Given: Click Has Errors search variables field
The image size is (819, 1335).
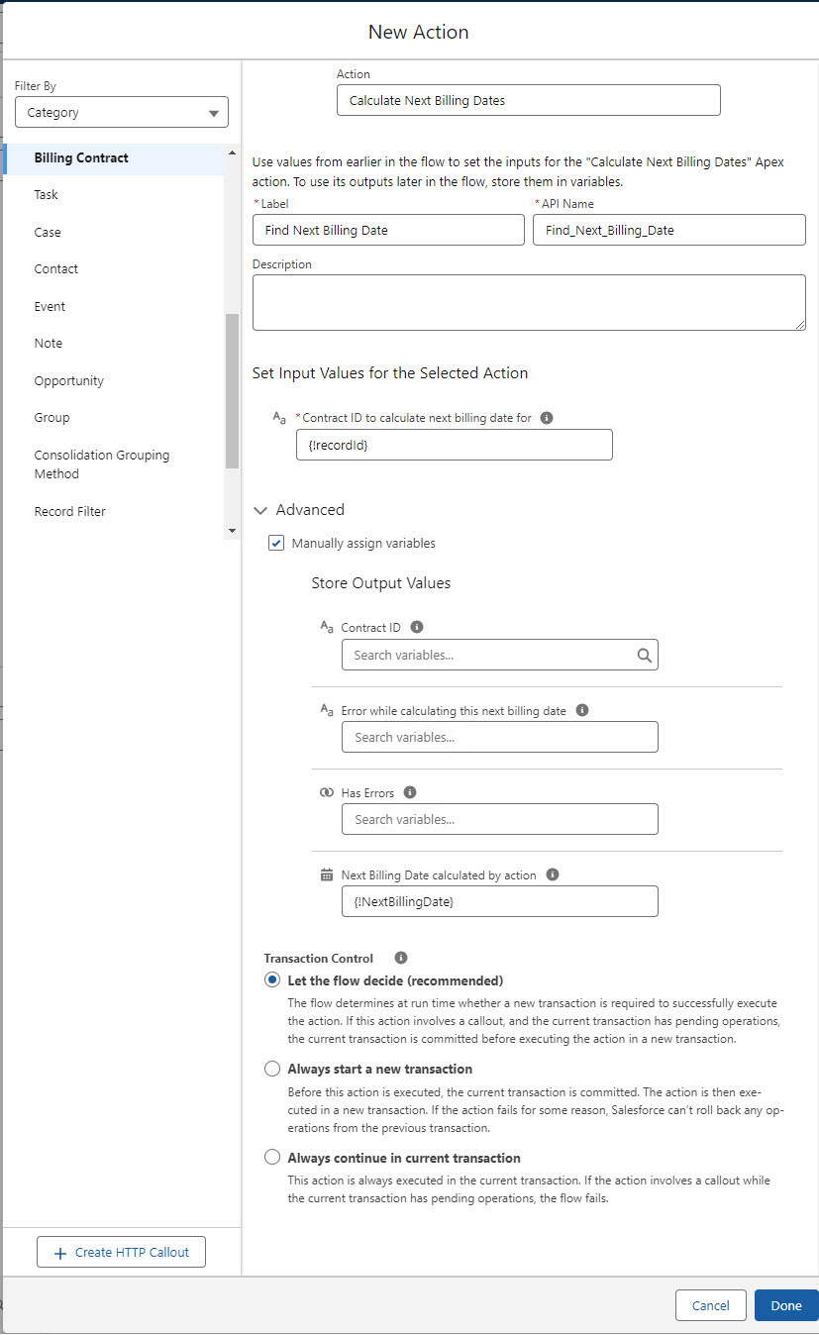Looking at the screenshot, I should point(499,819).
